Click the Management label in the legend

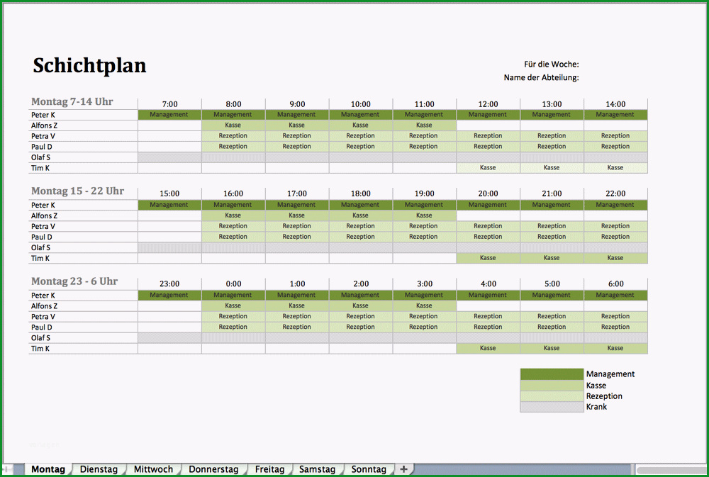[x=610, y=374]
